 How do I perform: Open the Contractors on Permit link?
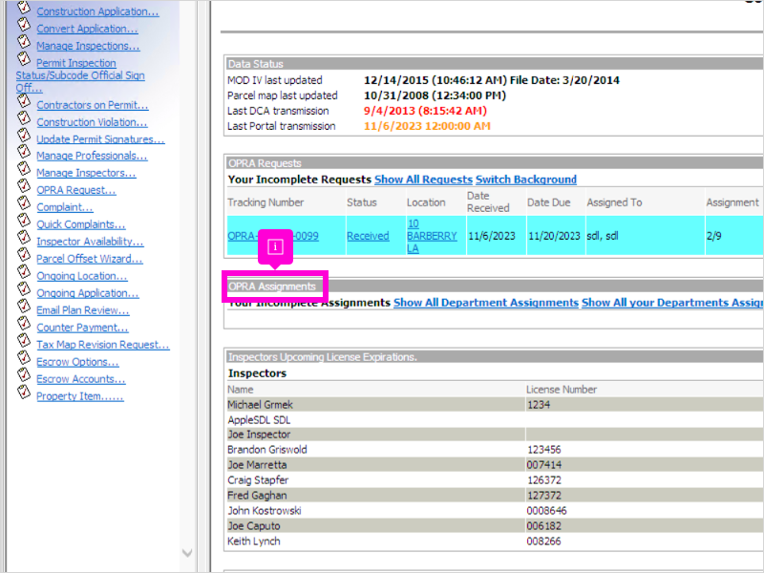point(92,105)
